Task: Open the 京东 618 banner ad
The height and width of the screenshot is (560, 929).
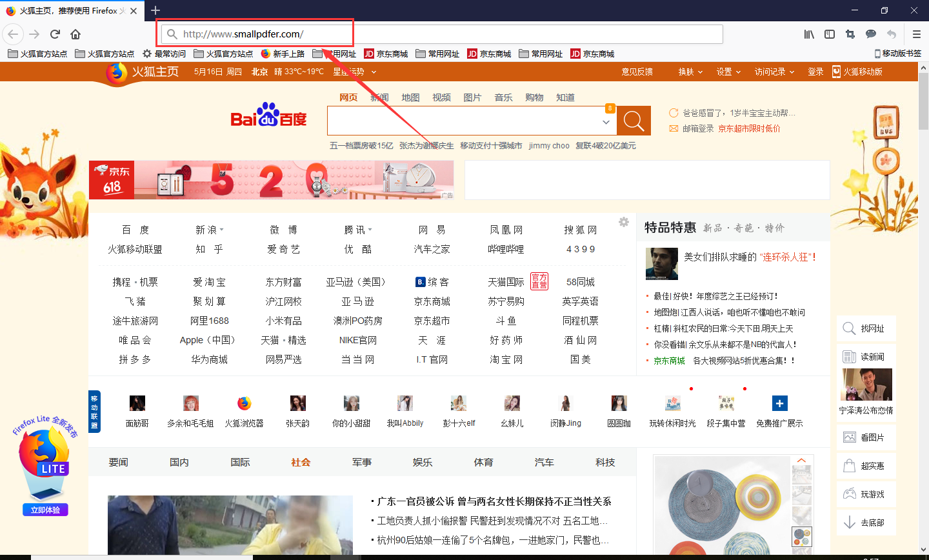Action: (x=272, y=180)
